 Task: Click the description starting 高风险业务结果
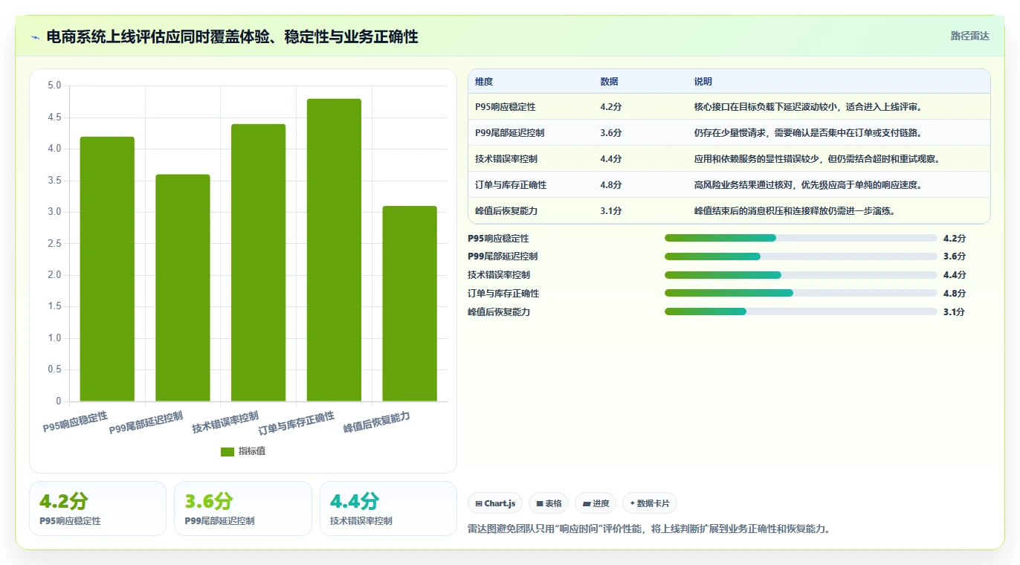click(809, 185)
